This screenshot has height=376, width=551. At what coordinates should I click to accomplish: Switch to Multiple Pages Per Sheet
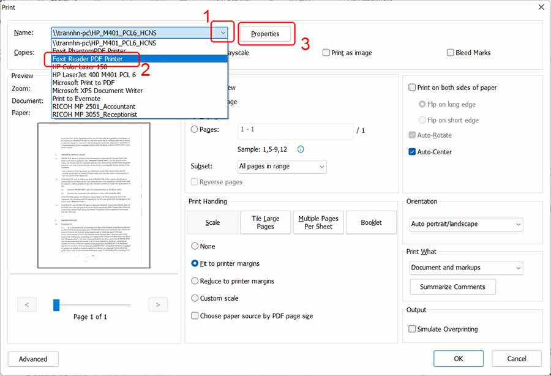pyautogui.click(x=318, y=222)
